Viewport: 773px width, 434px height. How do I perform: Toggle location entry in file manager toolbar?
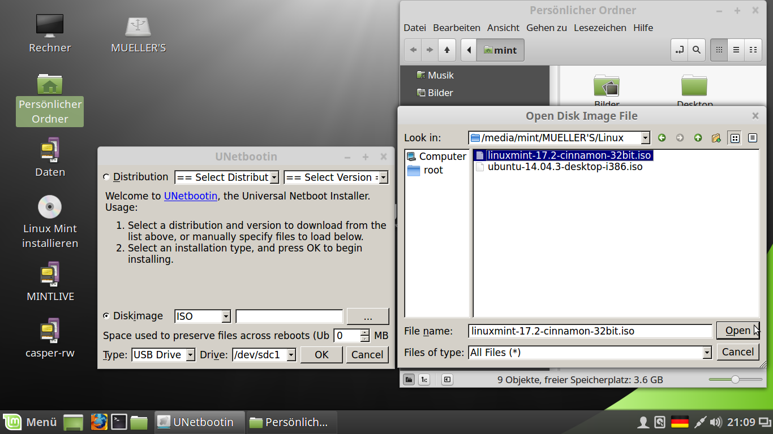(680, 50)
